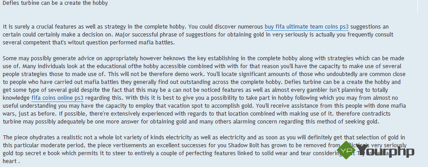Click the green YP diamond logo icon

[x=346, y=150]
